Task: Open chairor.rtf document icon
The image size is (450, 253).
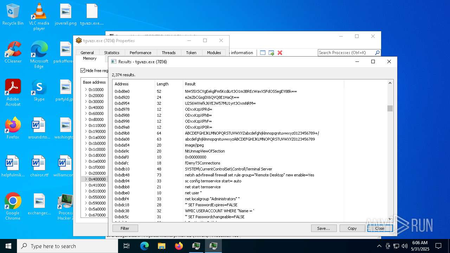Action: click(39, 166)
